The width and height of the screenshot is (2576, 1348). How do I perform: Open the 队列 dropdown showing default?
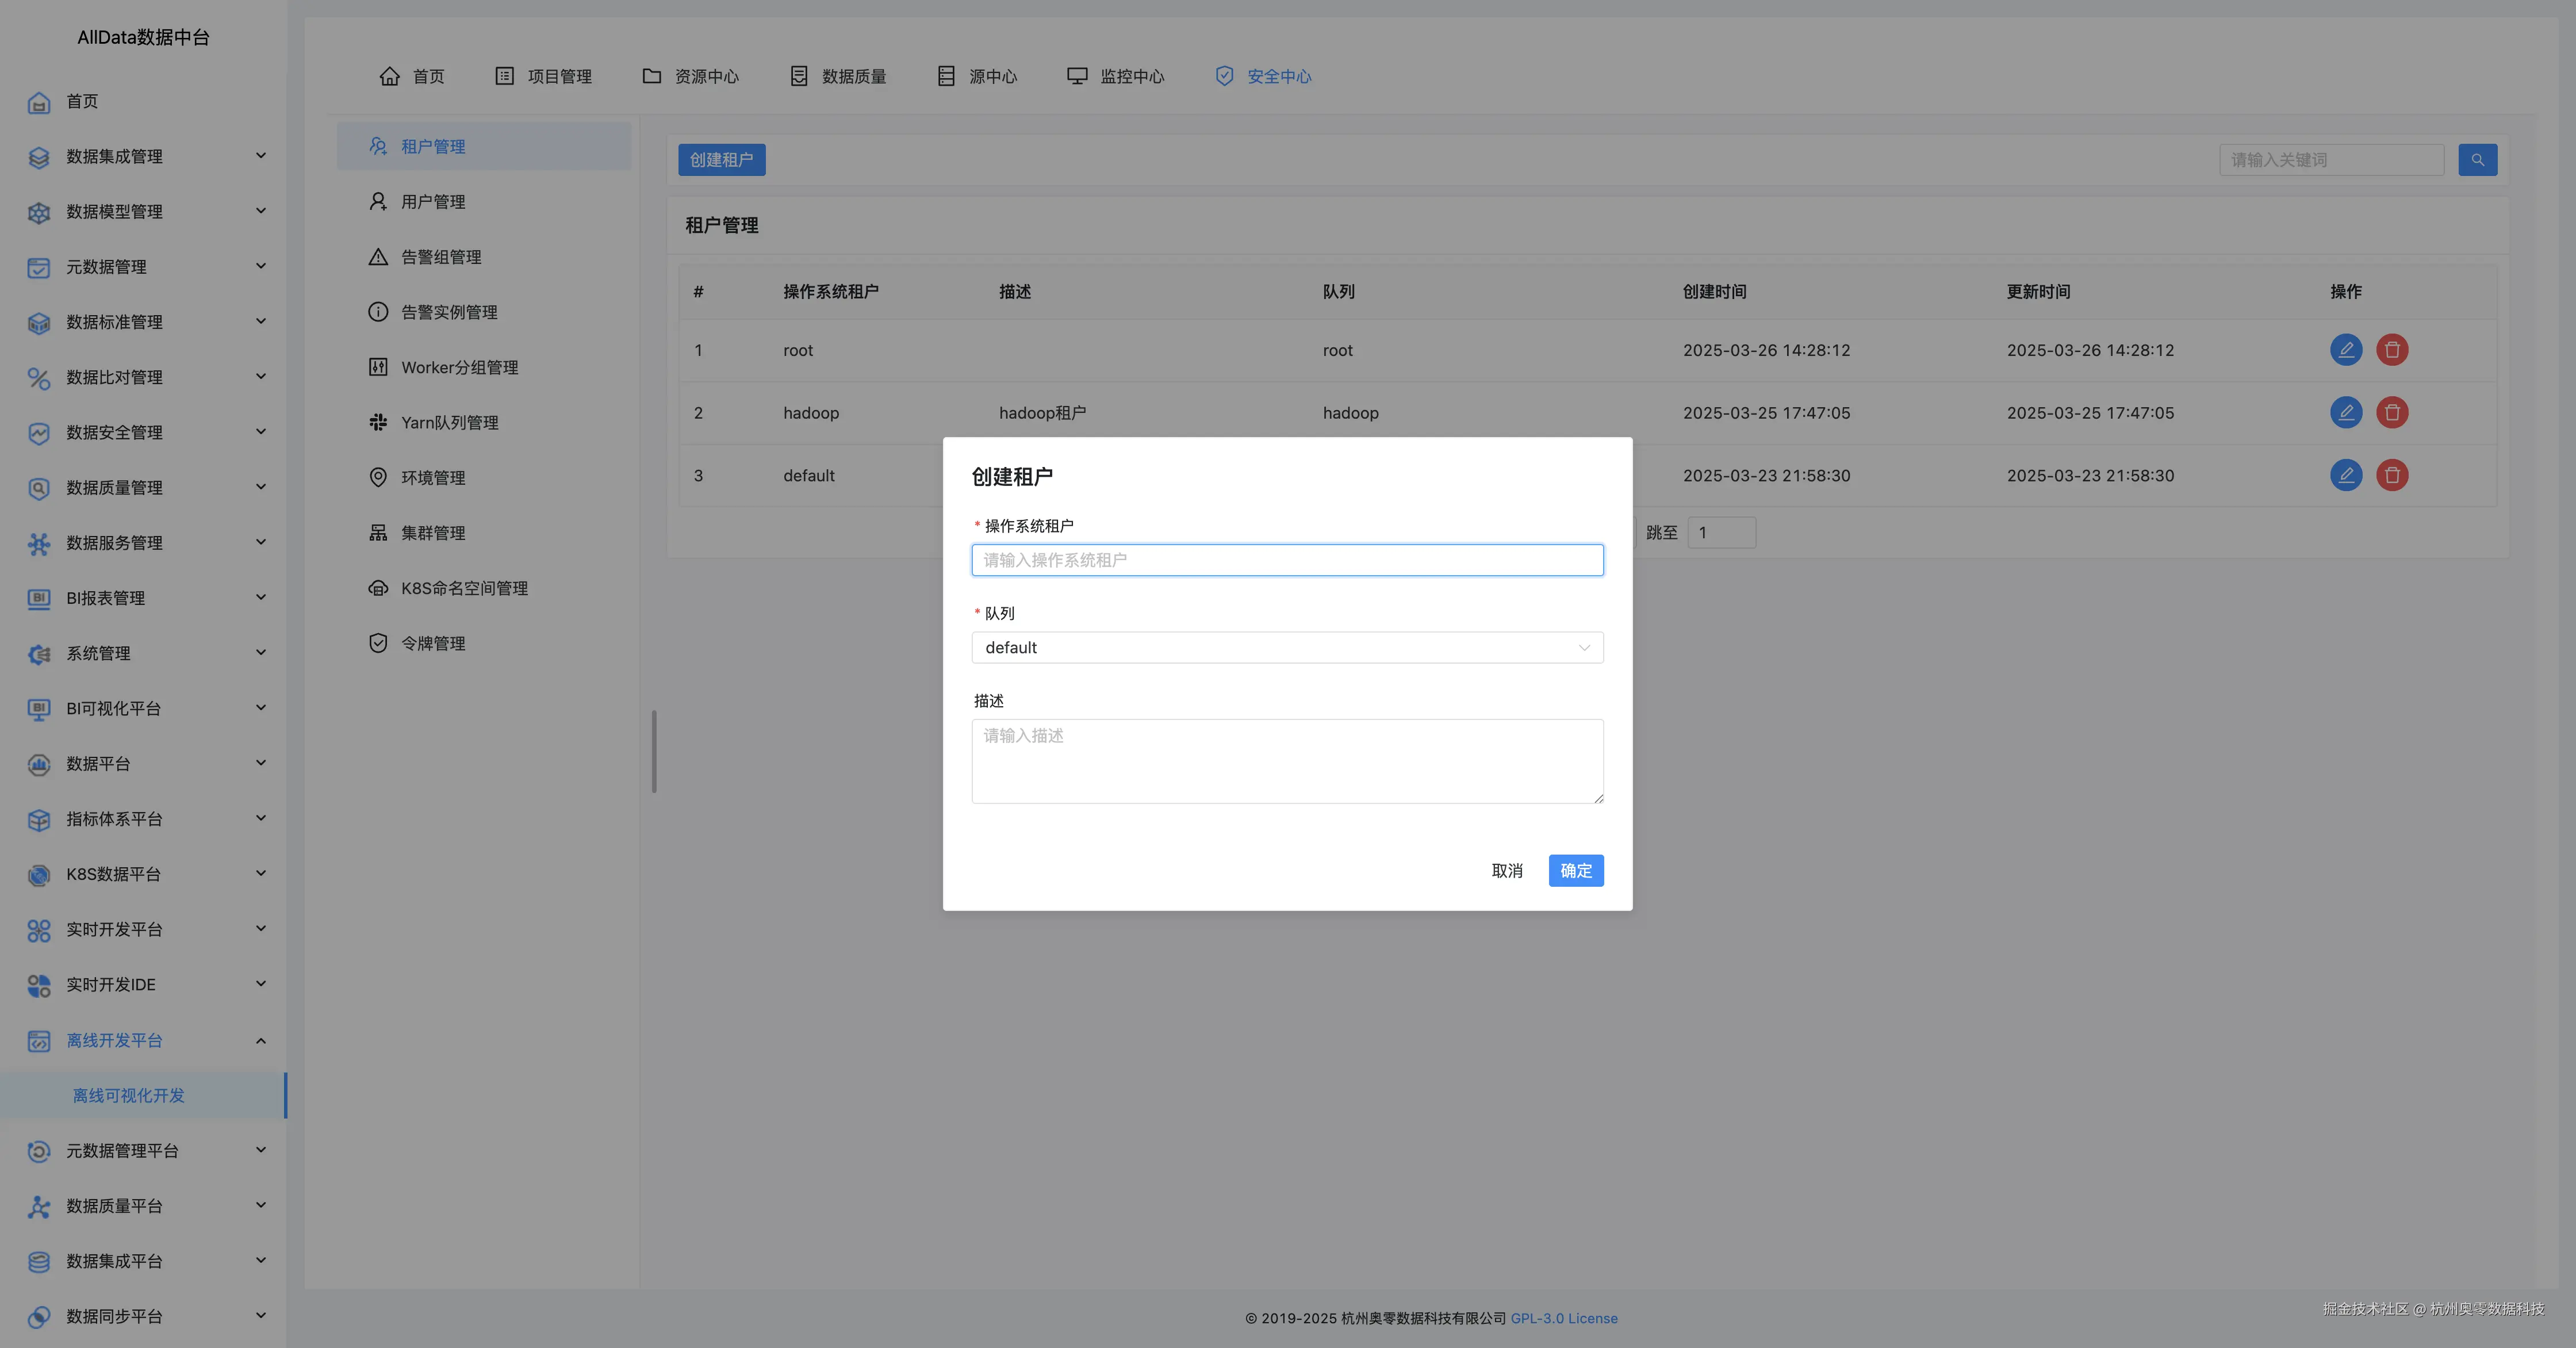tap(1286, 647)
